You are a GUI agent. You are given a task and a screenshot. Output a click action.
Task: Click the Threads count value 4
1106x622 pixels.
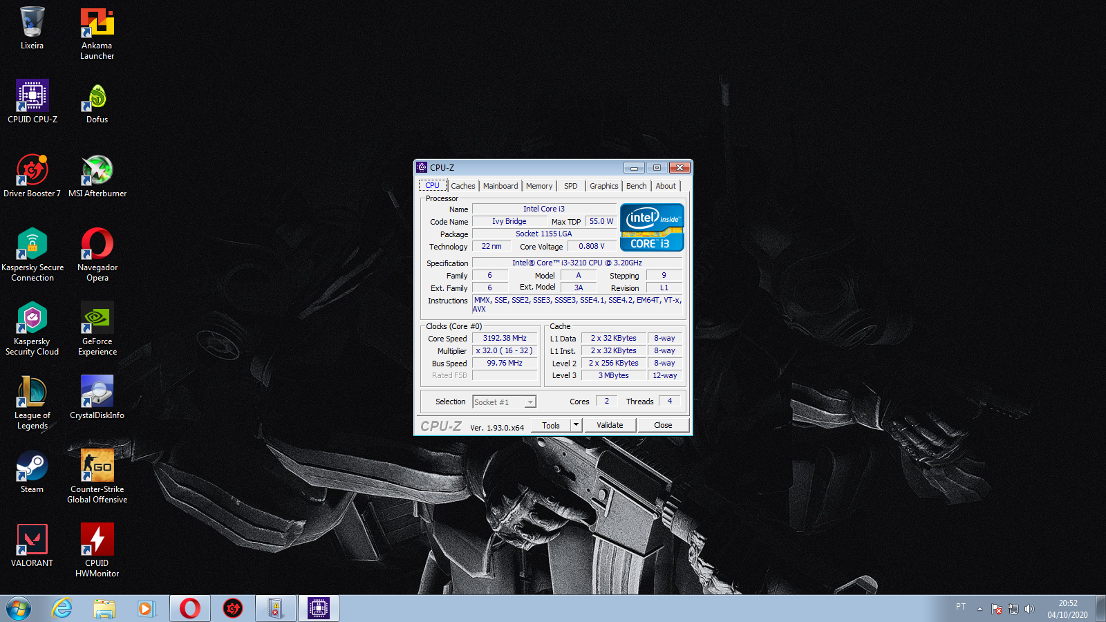[x=670, y=401]
